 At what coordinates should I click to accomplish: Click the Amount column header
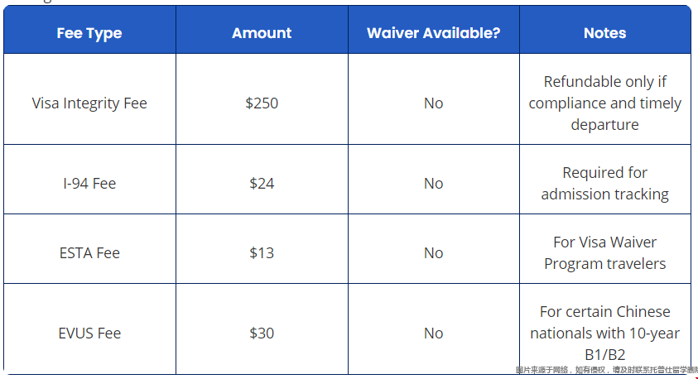[x=262, y=33]
